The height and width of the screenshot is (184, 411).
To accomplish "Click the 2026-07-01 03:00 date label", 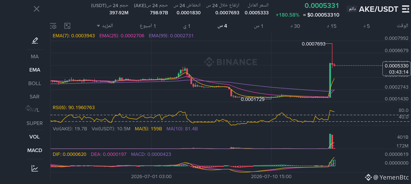I will click(151, 177).
